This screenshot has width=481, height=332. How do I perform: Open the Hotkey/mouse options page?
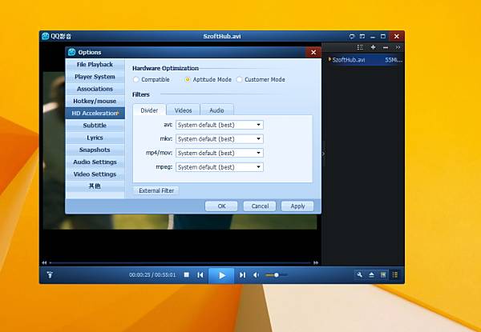click(95, 101)
